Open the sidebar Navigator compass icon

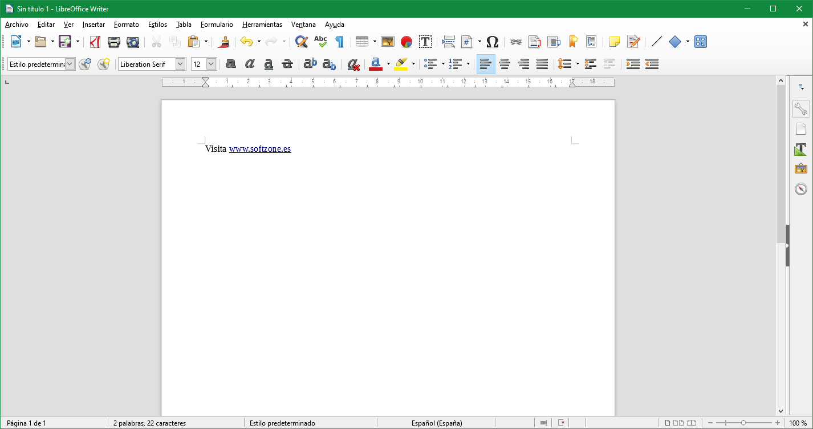click(x=801, y=189)
